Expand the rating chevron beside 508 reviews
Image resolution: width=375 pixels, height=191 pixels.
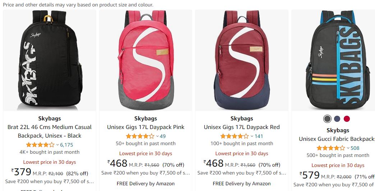click(x=348, y=148)
